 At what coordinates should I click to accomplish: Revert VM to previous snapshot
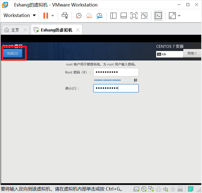point(89,16)
